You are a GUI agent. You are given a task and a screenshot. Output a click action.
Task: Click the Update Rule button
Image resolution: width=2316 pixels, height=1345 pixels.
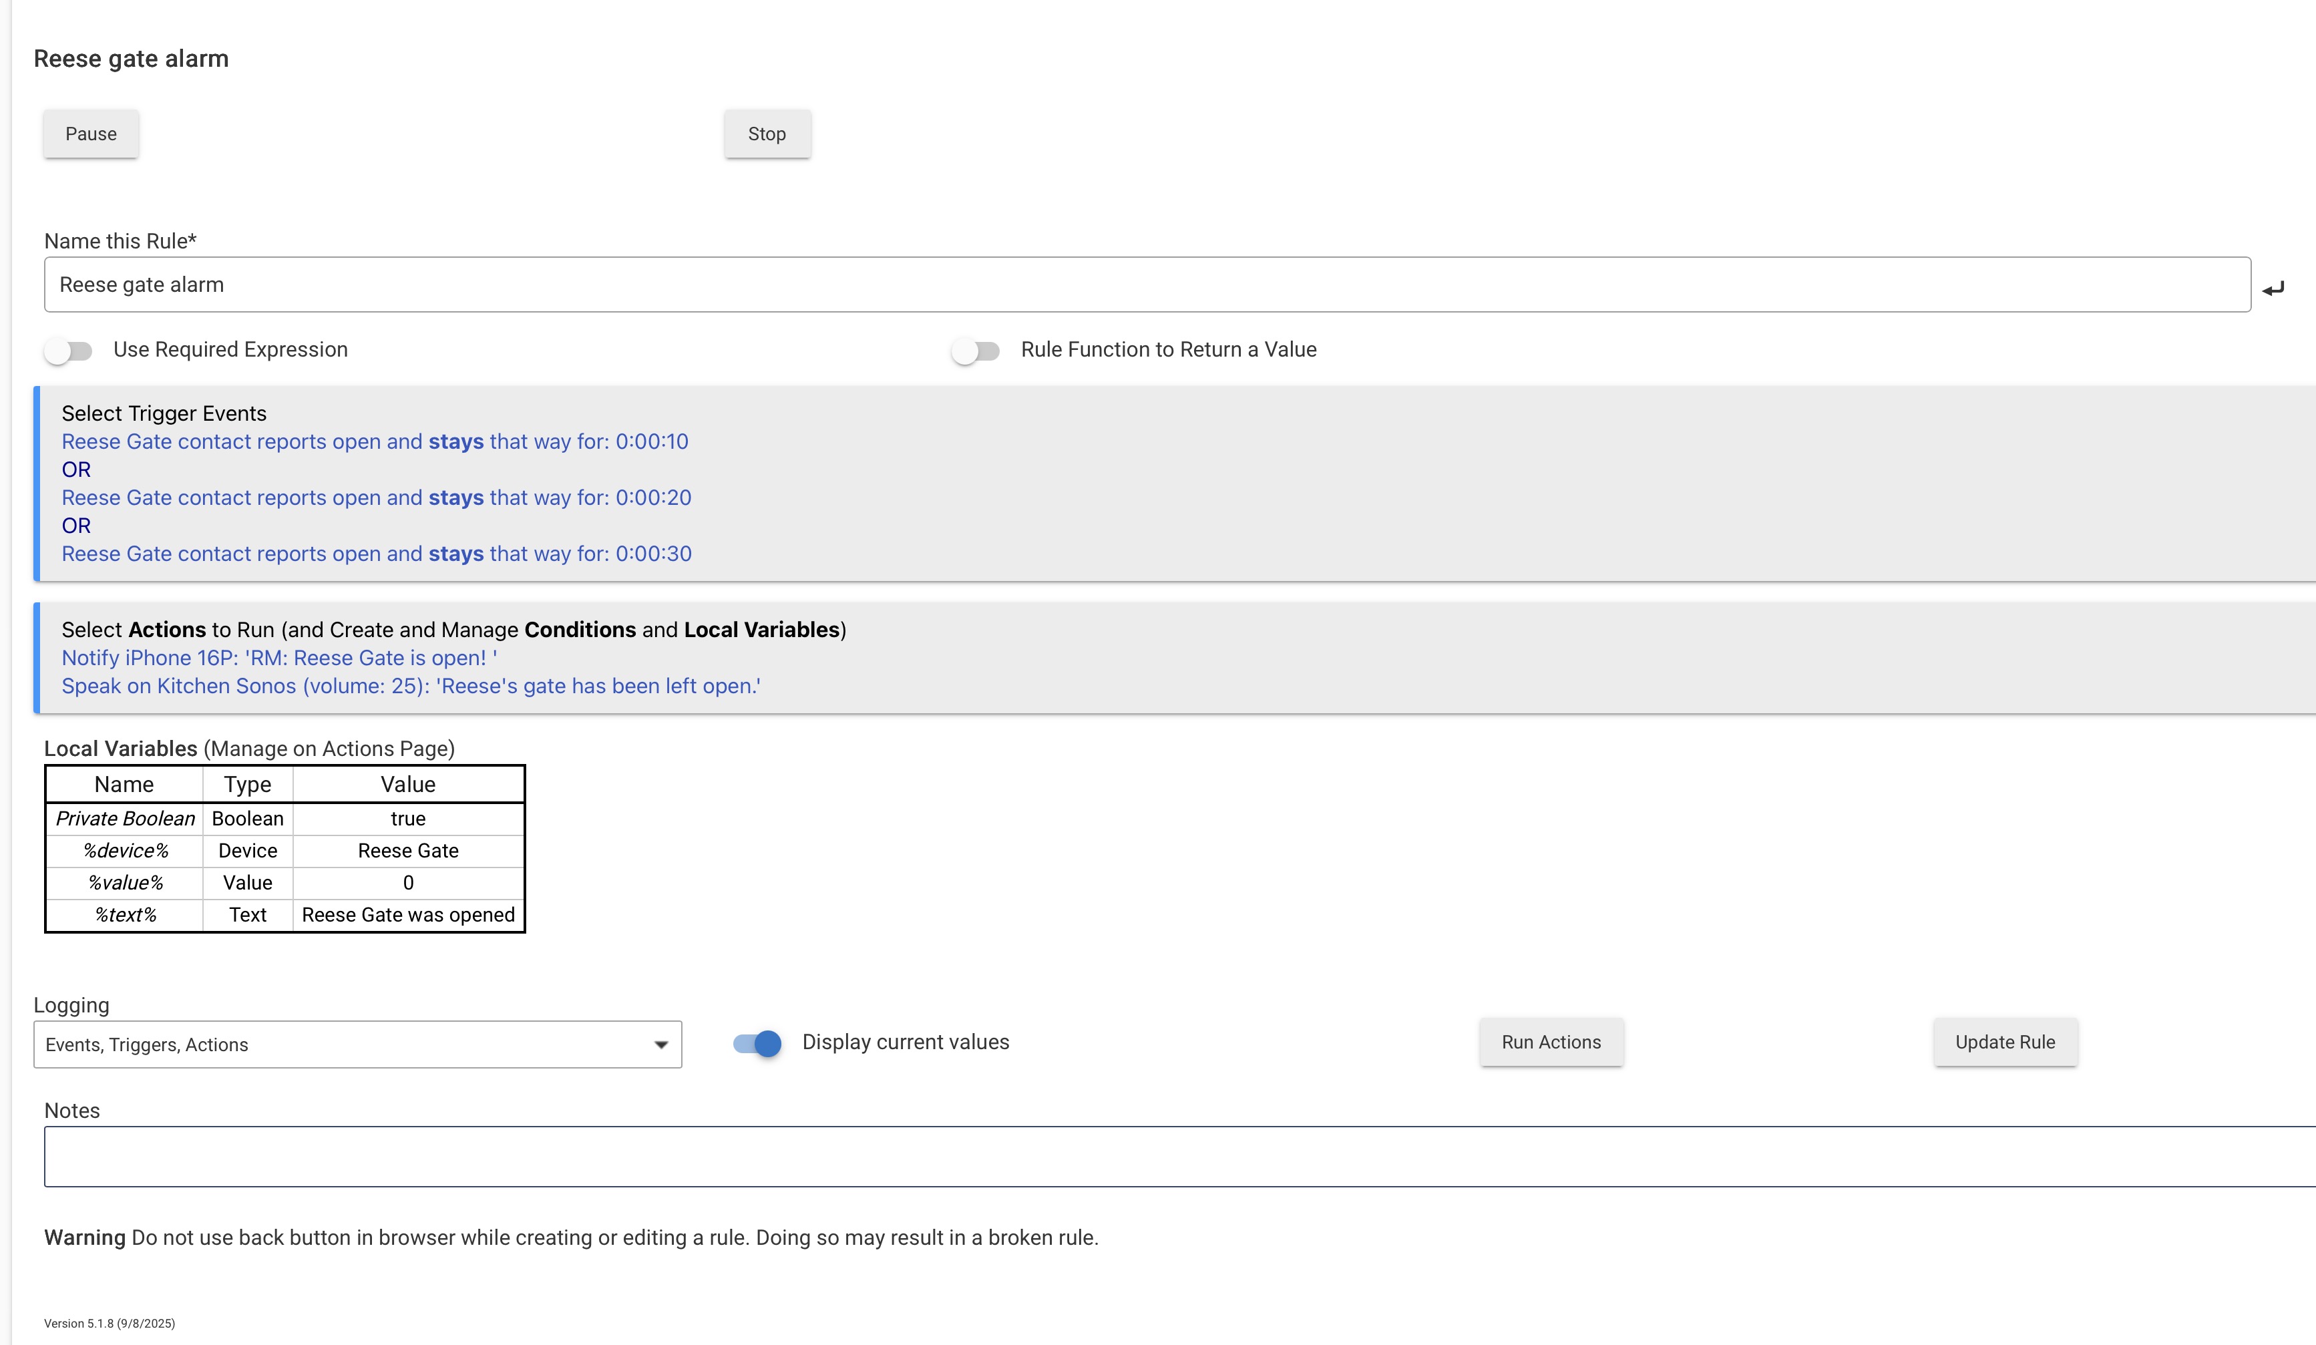point(2004,1042)
